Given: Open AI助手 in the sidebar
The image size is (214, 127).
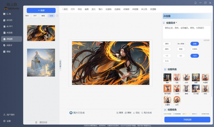Looking at the screenshot, I should (9, 45).
